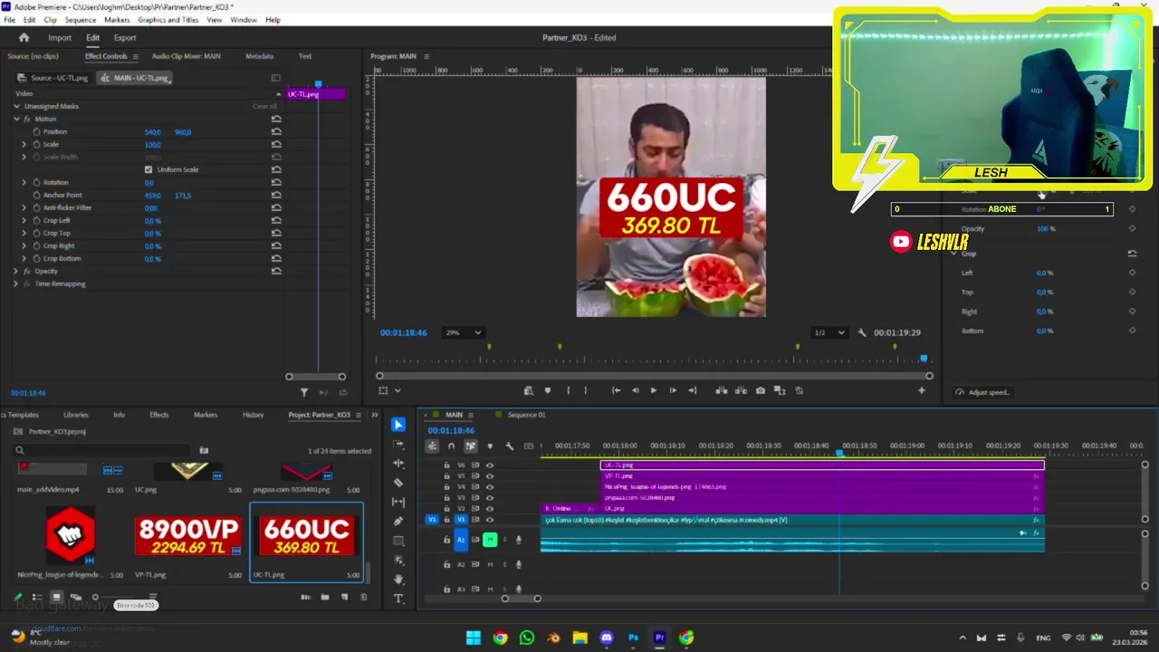Select the Razor tool

click(398, 483)
